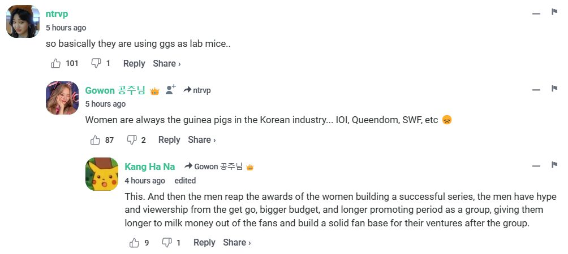
Task: Jump to parent comment via ntrvp mention
Action: click(x=201, y=90)
